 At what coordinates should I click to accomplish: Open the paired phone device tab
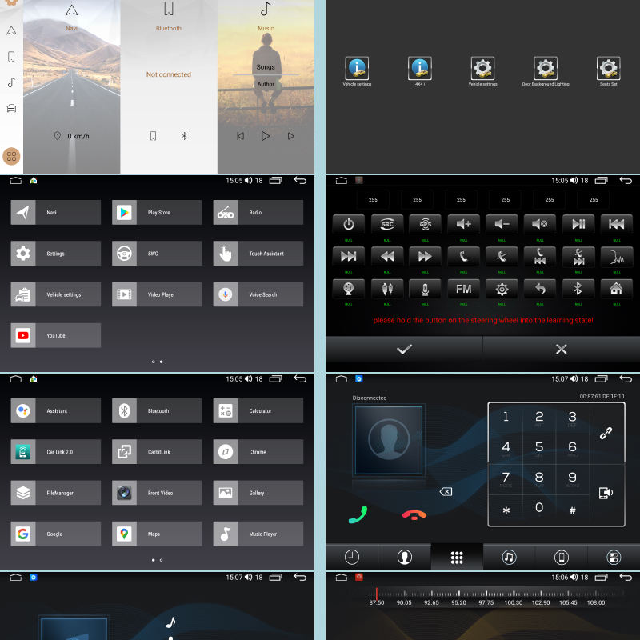click(562, 557)
